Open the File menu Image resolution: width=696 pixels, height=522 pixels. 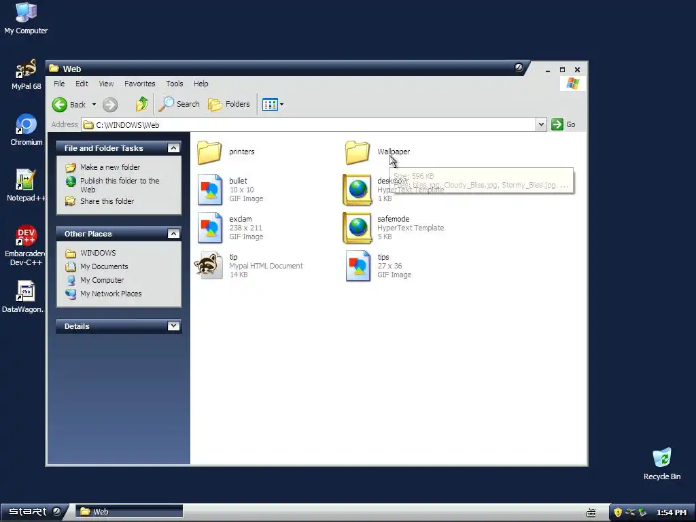click(x=59, y=84)
